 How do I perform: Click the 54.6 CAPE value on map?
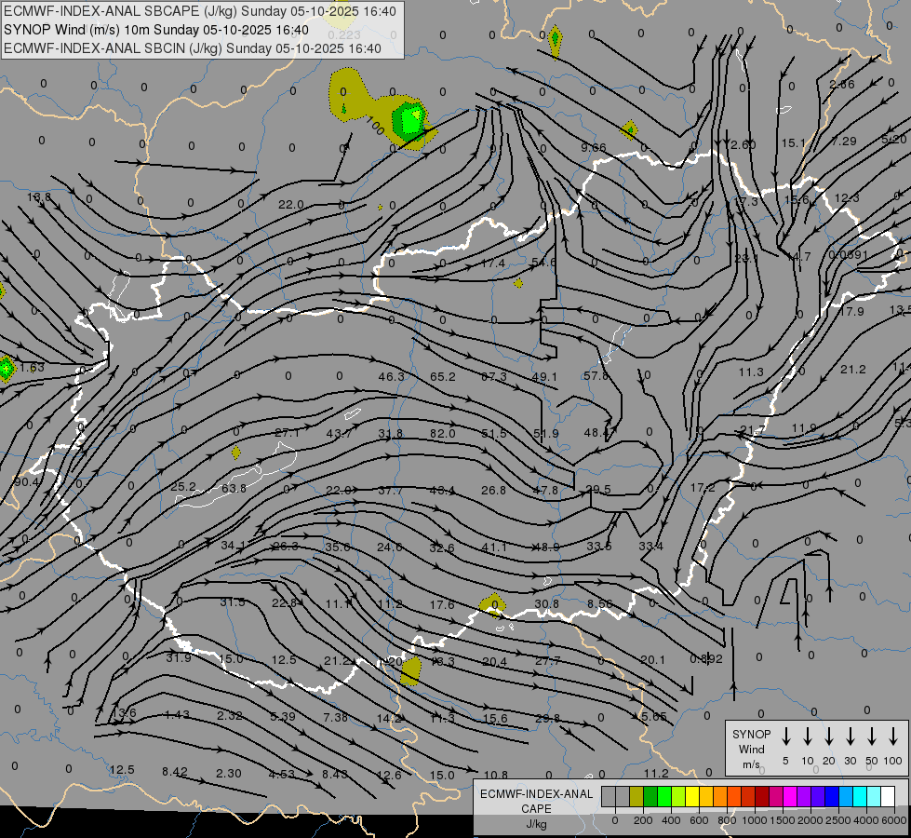pyautogui.click(x=543, y=263)
